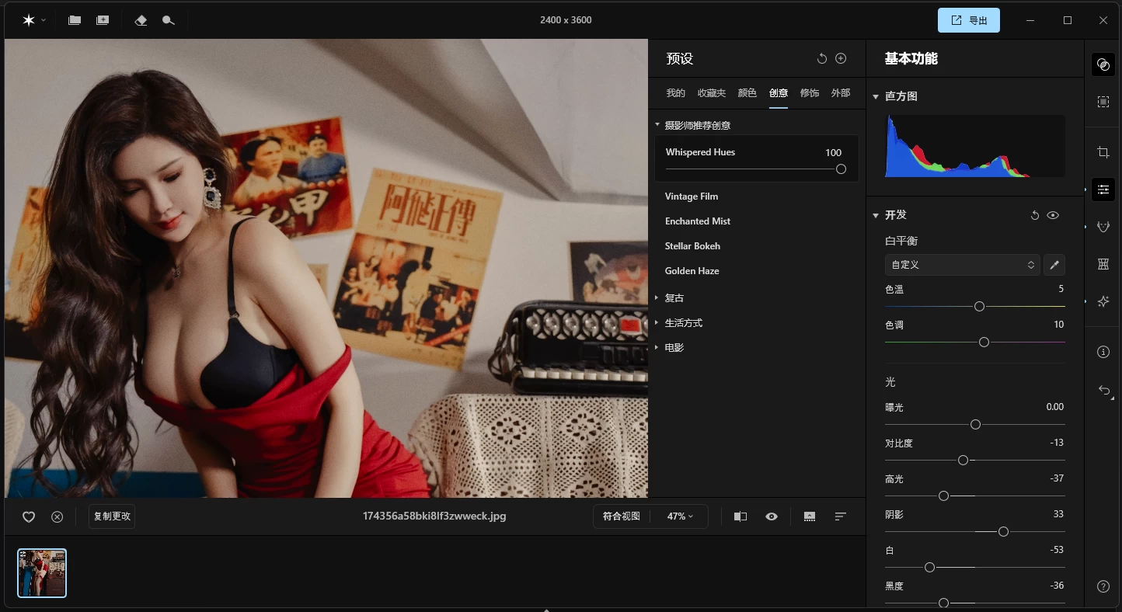Click the white balance eyedropper picker

1054,265
